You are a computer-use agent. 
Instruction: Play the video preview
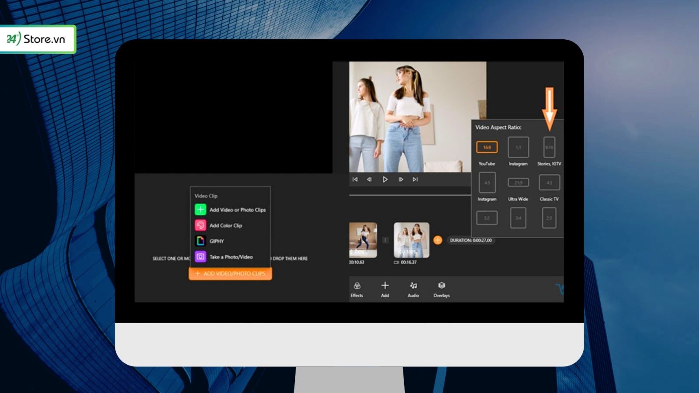pos(385,179)
